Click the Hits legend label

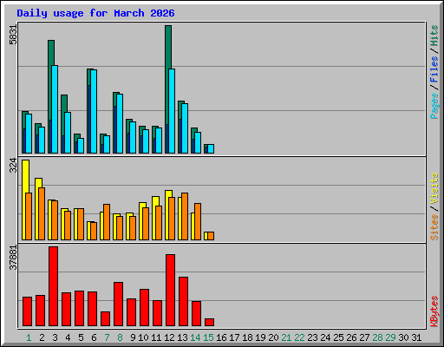434,36
